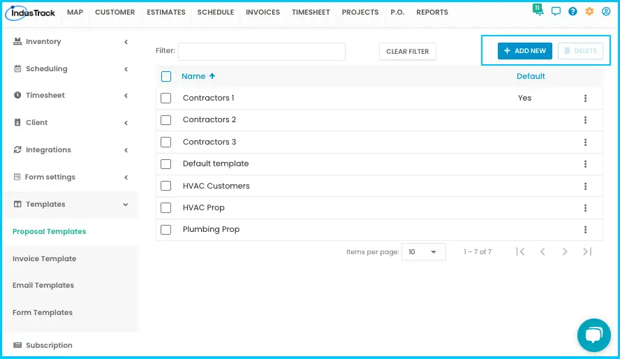
Task: Open the kebab menu for Plumbing Prop
Action: (x=585, y=229)
